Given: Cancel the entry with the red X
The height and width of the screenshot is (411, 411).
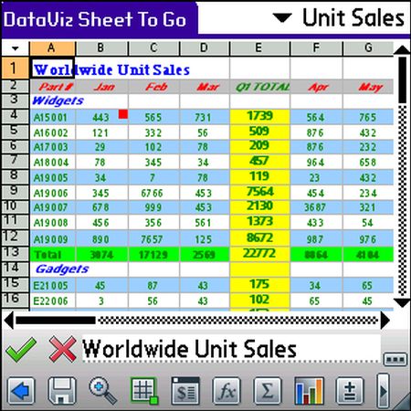Looking at the screenshot, I should click(x=63, y=349).
